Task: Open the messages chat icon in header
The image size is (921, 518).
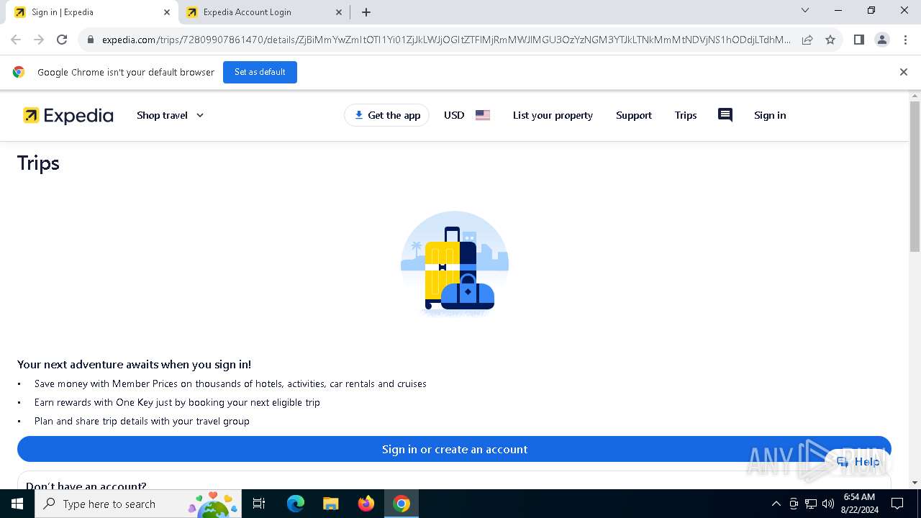Action: tap(725, 115)
